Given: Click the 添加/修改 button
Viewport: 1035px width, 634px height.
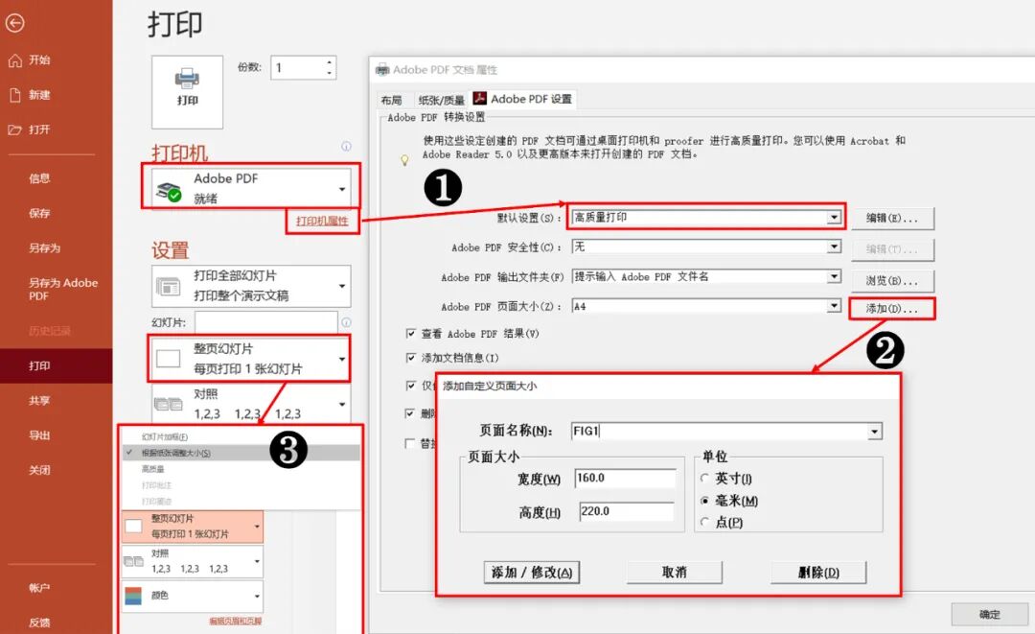Looking at the screenshot, I should [x=533, y=572].
